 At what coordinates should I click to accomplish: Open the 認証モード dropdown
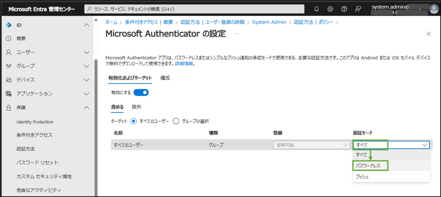(391, 145)
